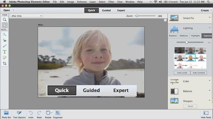The image size is (213, 119).
Task: Choose the top-right exposure preset thumbnail
Action: click(201, 50)
